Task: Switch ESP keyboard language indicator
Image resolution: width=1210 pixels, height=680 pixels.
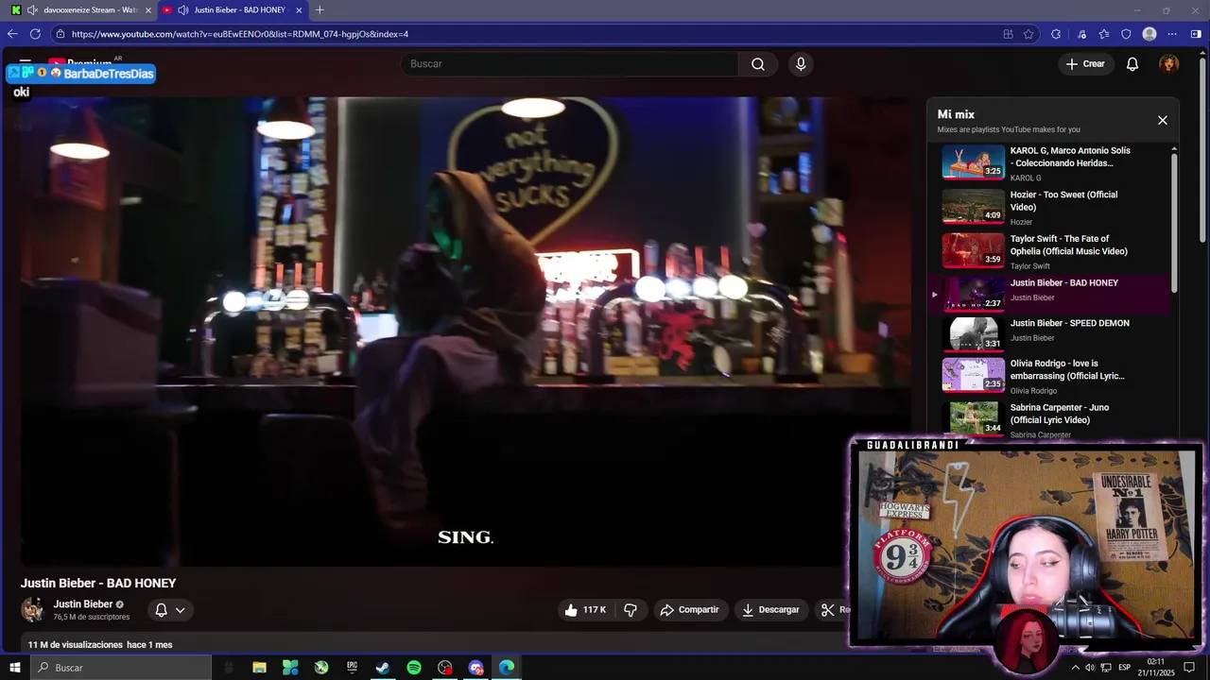Action: [1124, 668]
